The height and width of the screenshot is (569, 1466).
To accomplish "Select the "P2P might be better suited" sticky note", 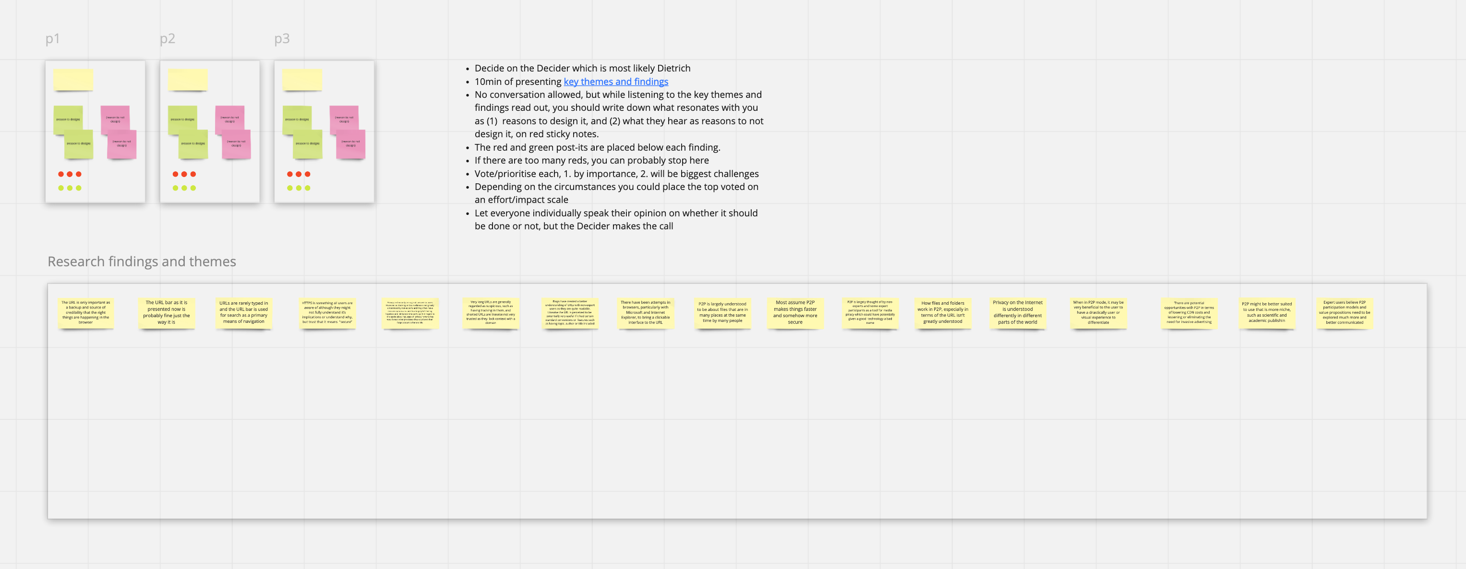I will point(1268,313).
